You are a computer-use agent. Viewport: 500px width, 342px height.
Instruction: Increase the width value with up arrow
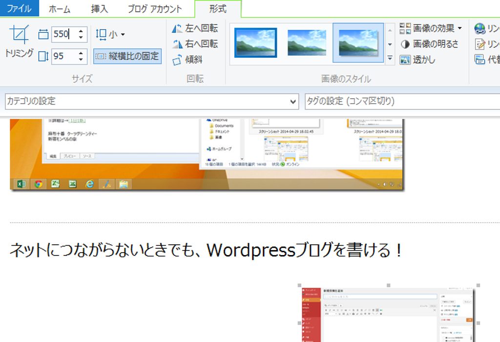tap(81, 31)
